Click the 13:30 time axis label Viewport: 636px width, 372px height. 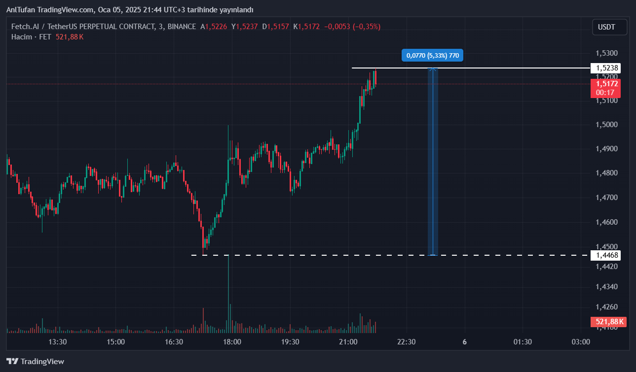click(x=57, y=342)
